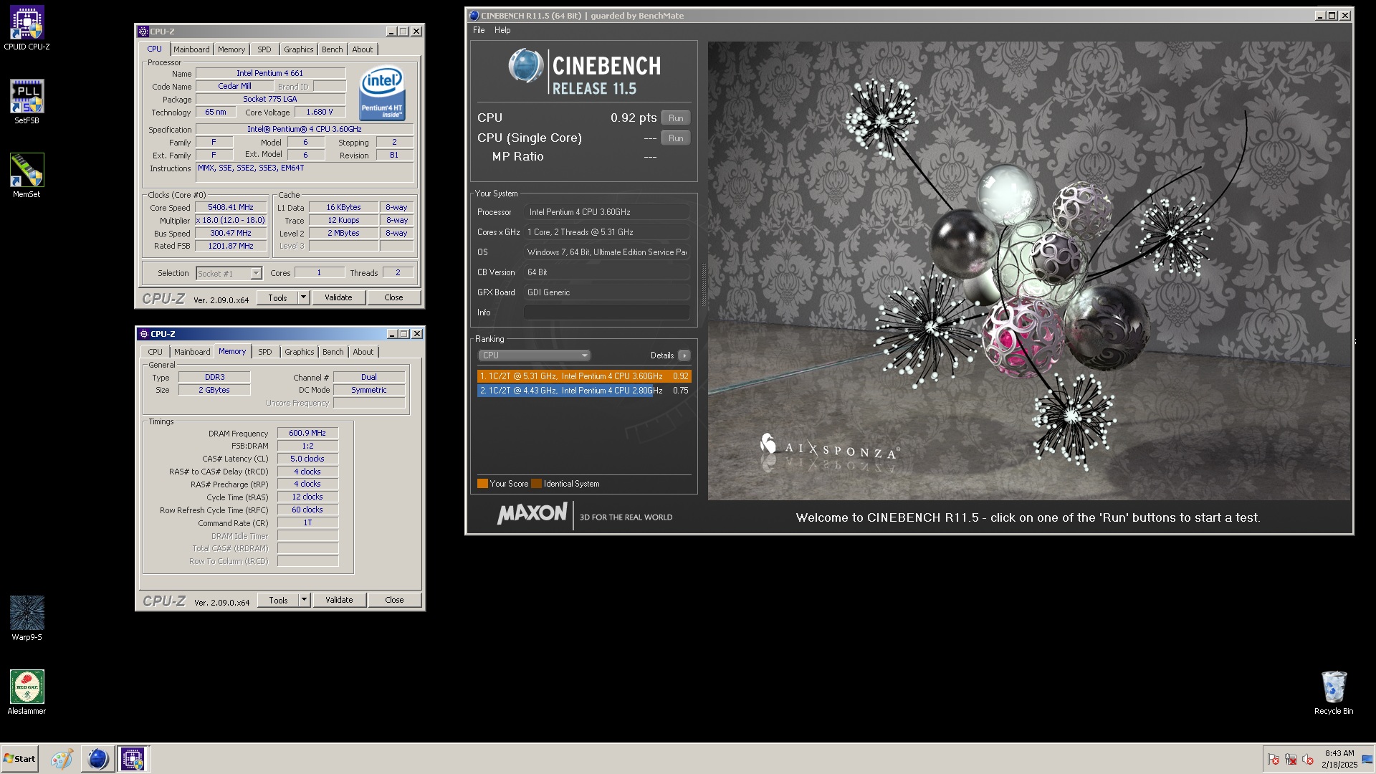Run the CPU (Single Core) test
The image size is (1376, 774).
(676, 138)
